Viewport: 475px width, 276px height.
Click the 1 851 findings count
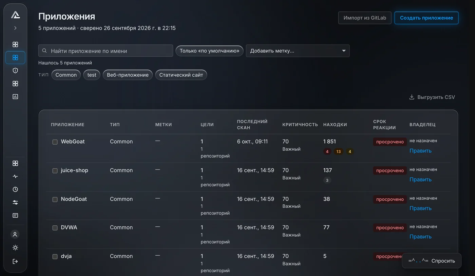click(x=329, y=142)
